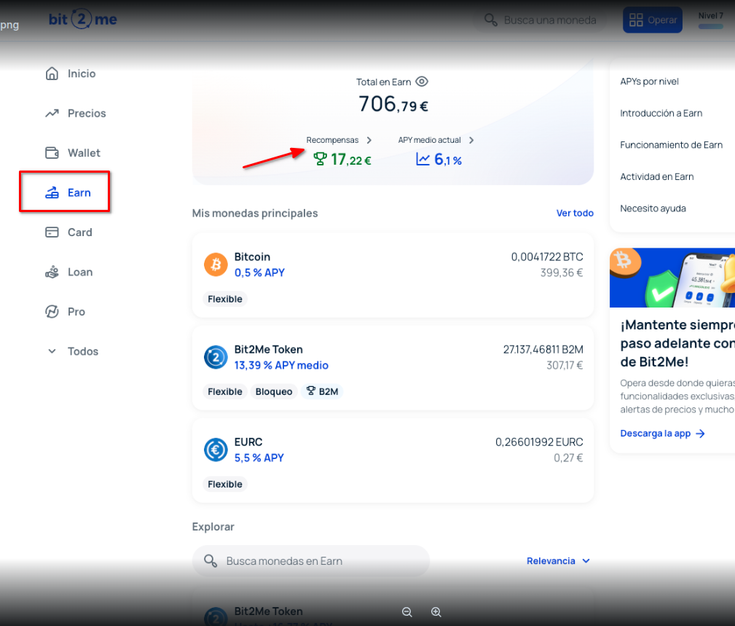Open APY medio actual chevron arrow

pos(471,140)
